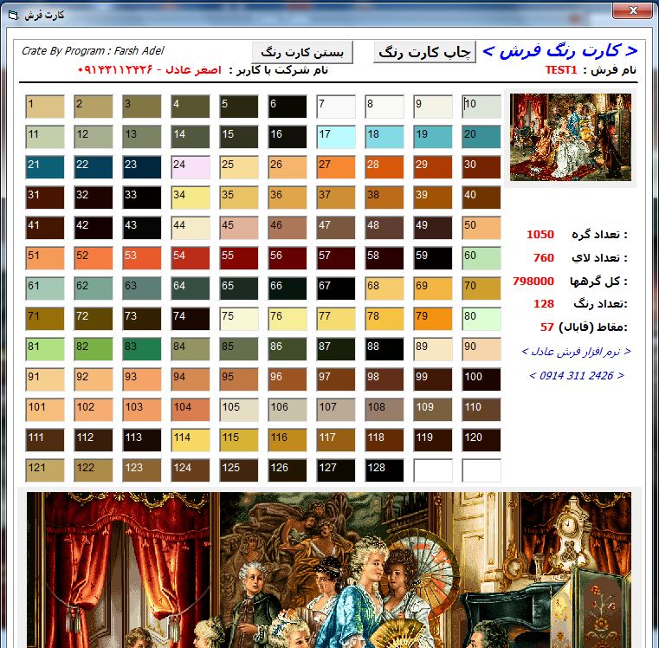Pick the light cyan swatch 17
Screen dimensions: 659x648
point(335,137)
